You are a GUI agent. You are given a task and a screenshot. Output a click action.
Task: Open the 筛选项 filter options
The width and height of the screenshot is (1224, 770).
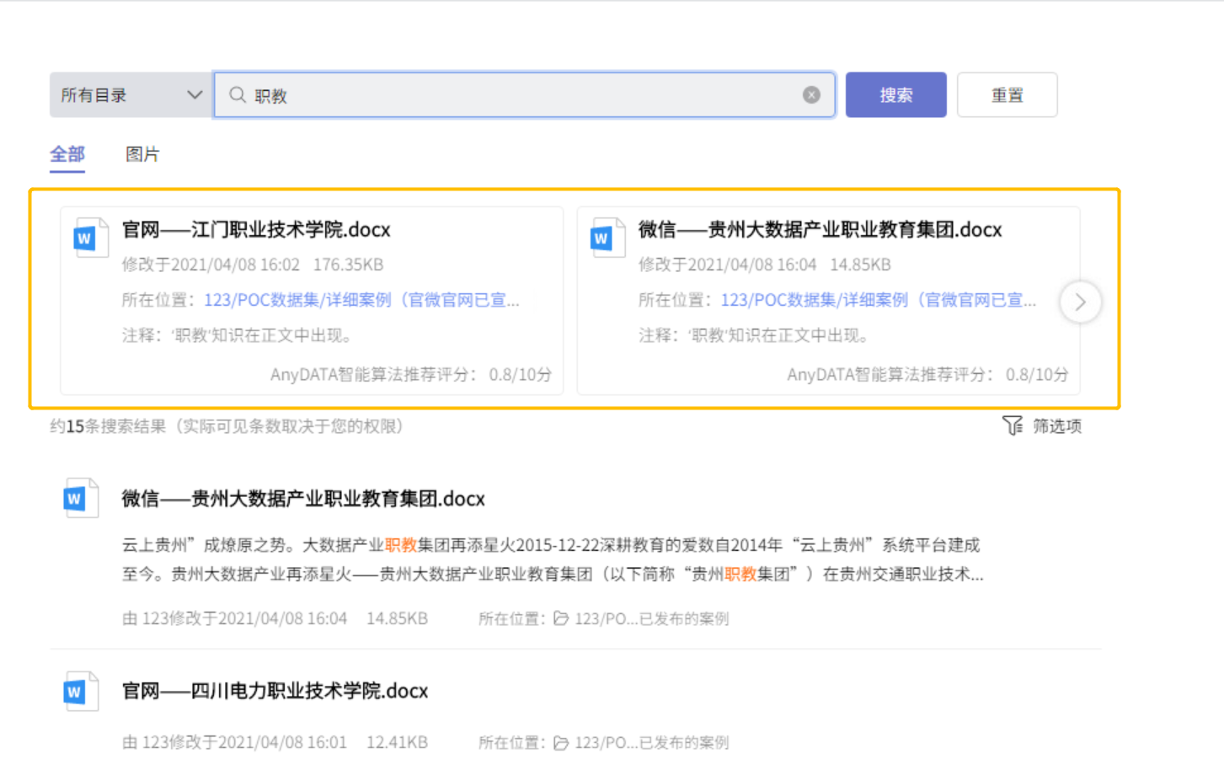[x=1042, y=426]
